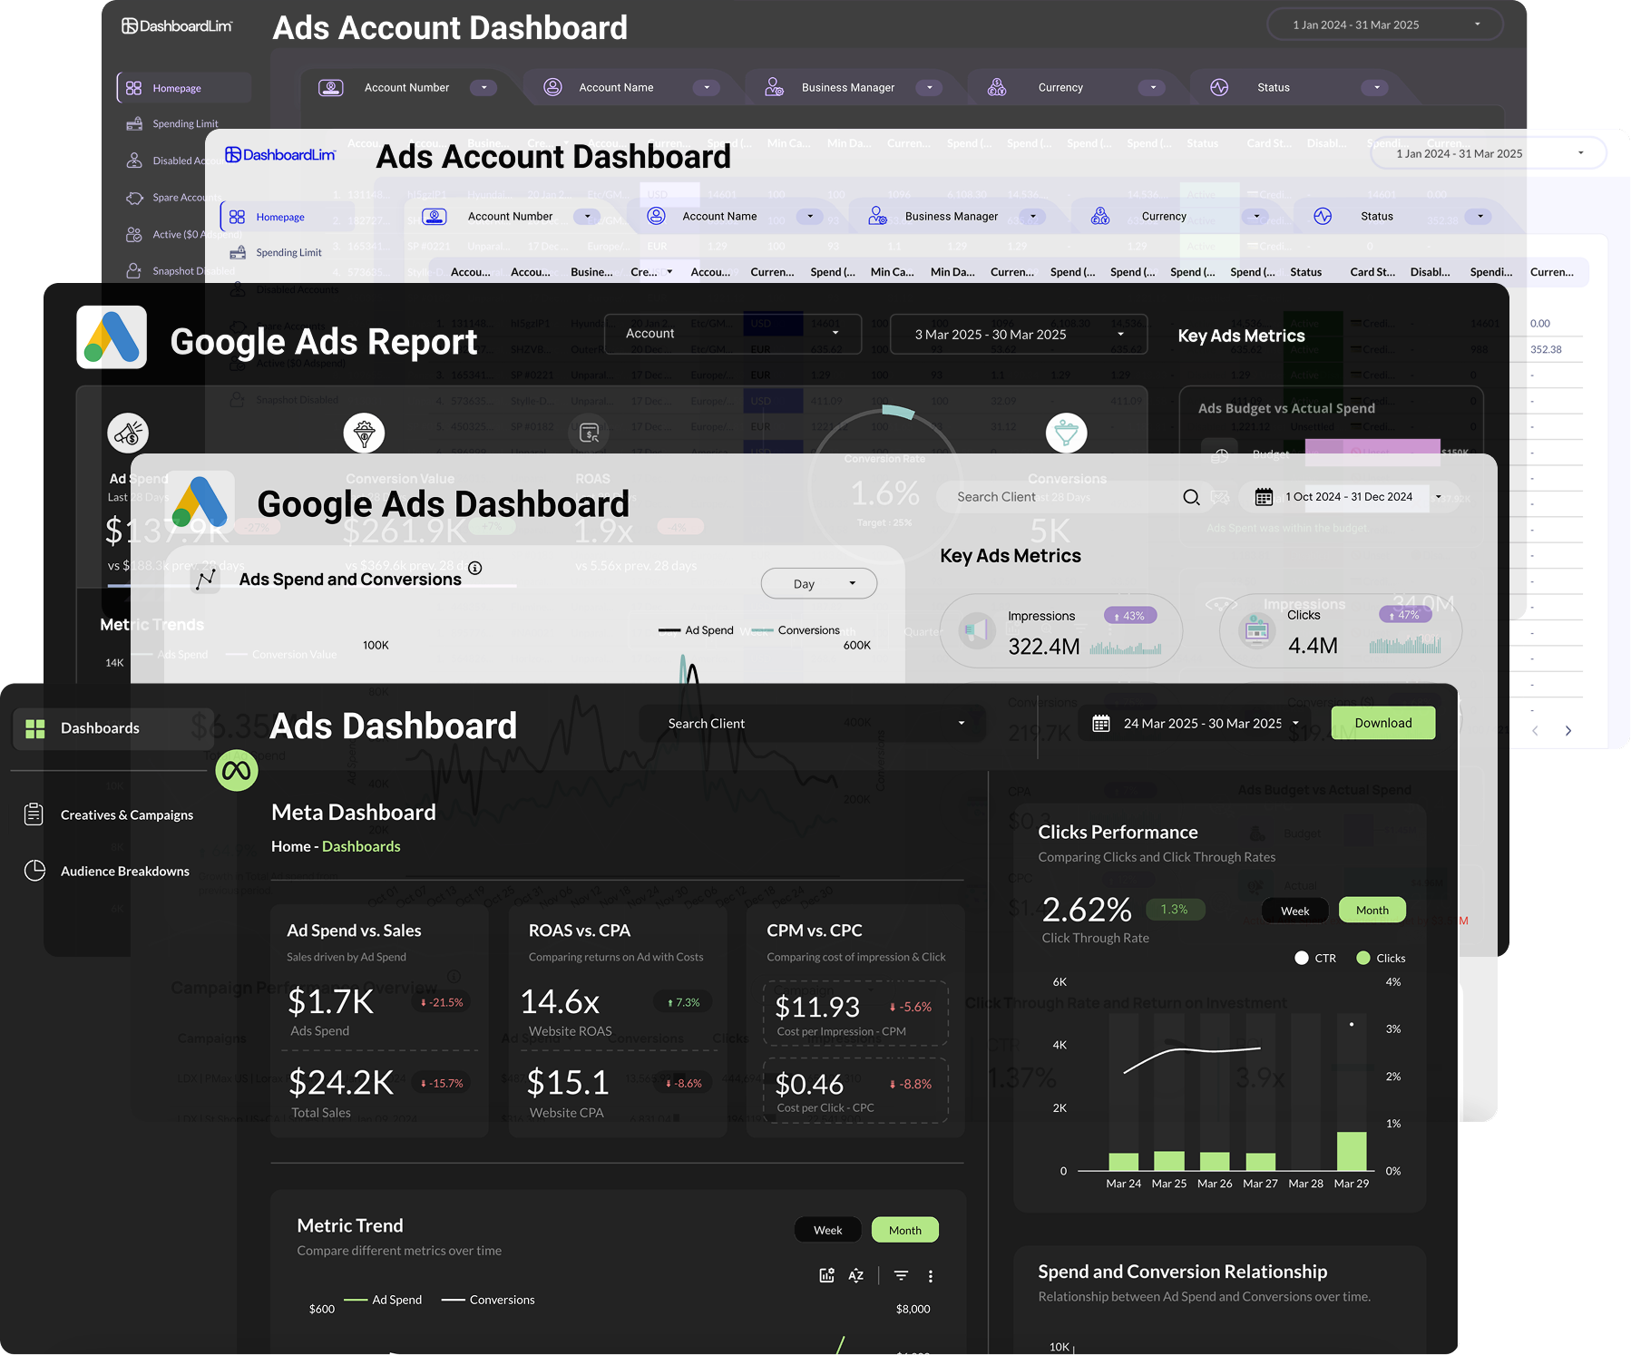The image size is (1631, 1355).
Task: Click the info icon next to Ads Spend and Conversions
Action: click(x=475, y=568)
